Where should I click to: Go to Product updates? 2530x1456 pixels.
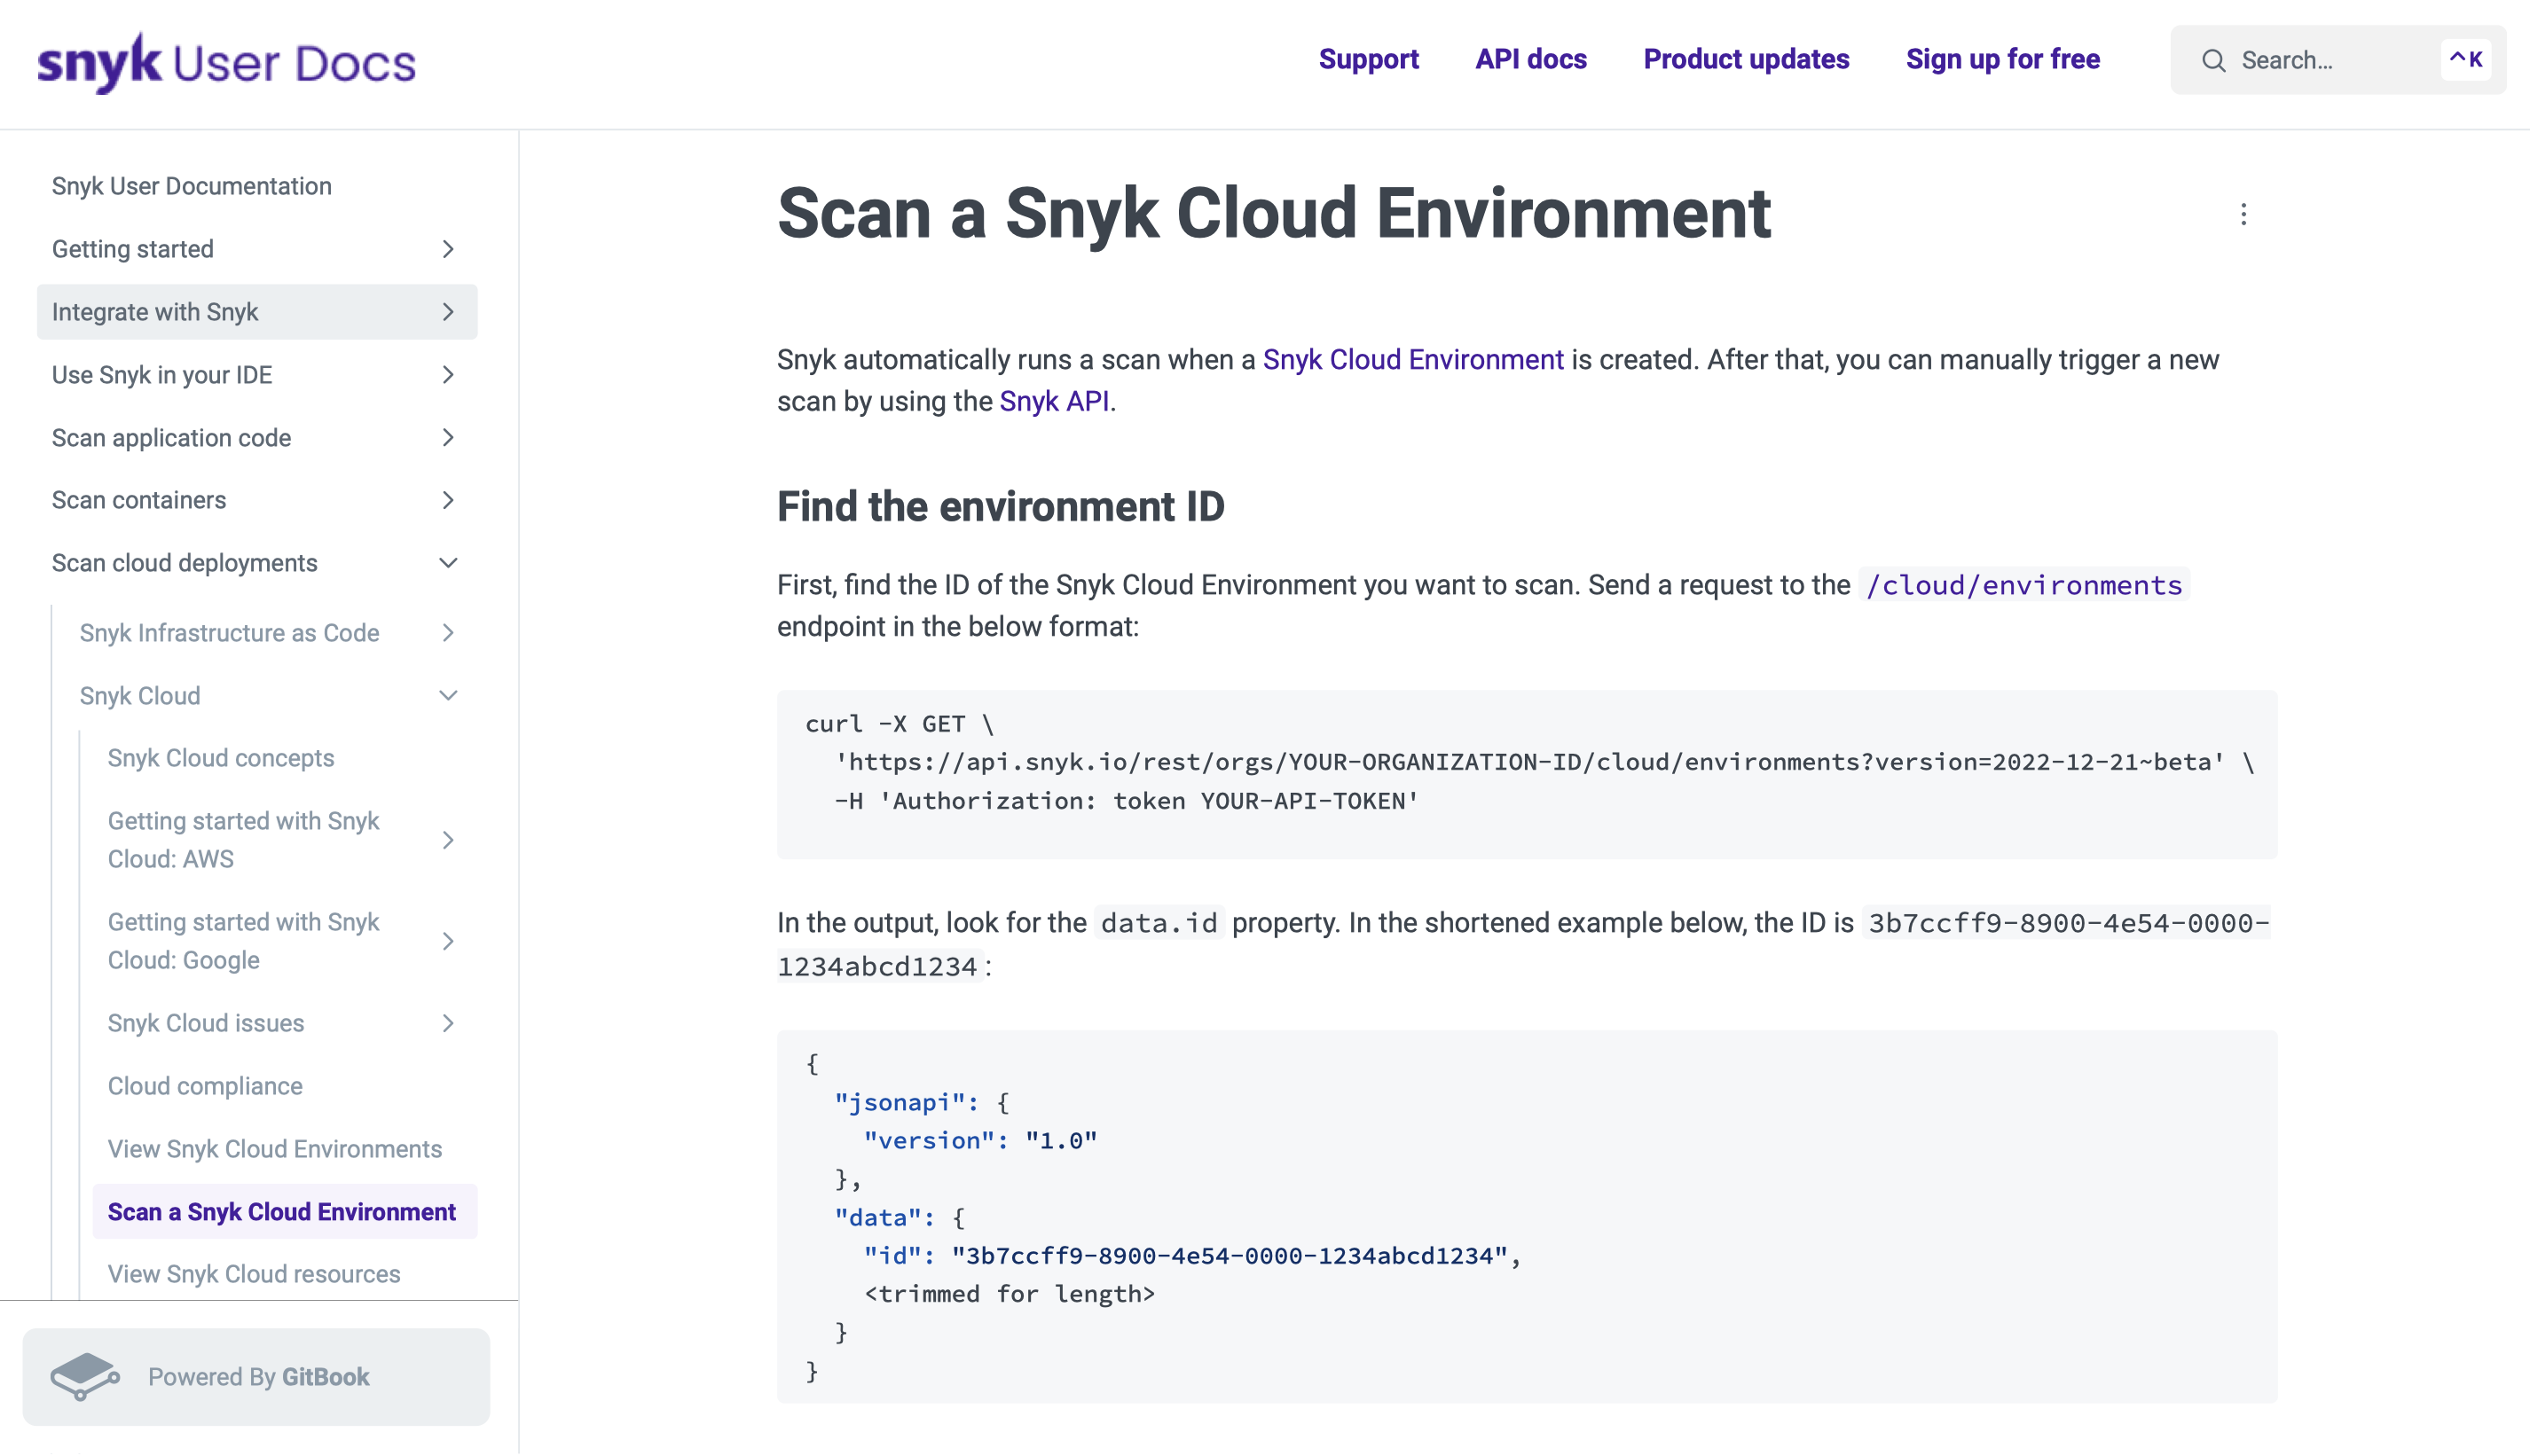point(1746,59)
